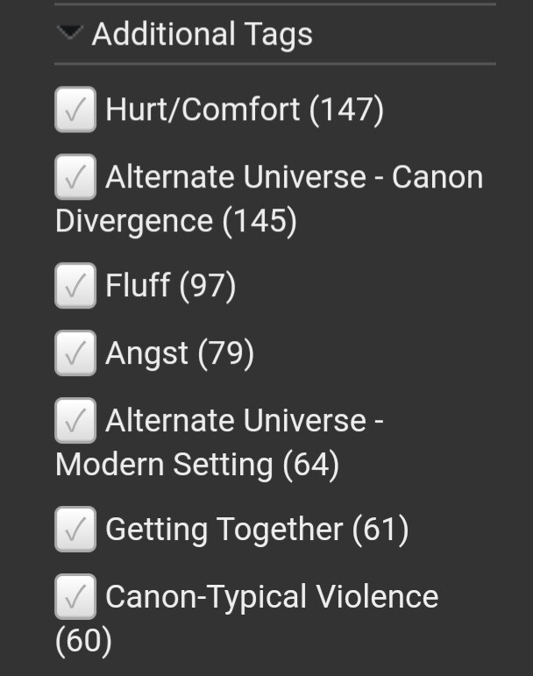Viewport: 533px width, 676px height.
Task: Click the 'Alternate Universe - Canon' label text
Action: pos(294,178)
